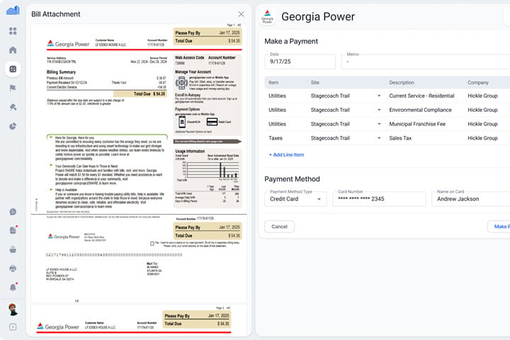Image resolution: width=510 pixels, height=340 pixels.
Task: Click the app logo in the sidebar
Action: [x=13, y=11]
